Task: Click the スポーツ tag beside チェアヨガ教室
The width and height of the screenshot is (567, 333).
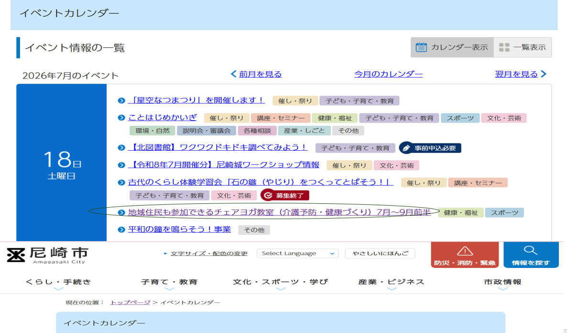Action: click(504, 213)
